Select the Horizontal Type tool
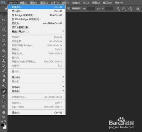The image size is (142, 132). pyautogui.click(x=4, y=96)
